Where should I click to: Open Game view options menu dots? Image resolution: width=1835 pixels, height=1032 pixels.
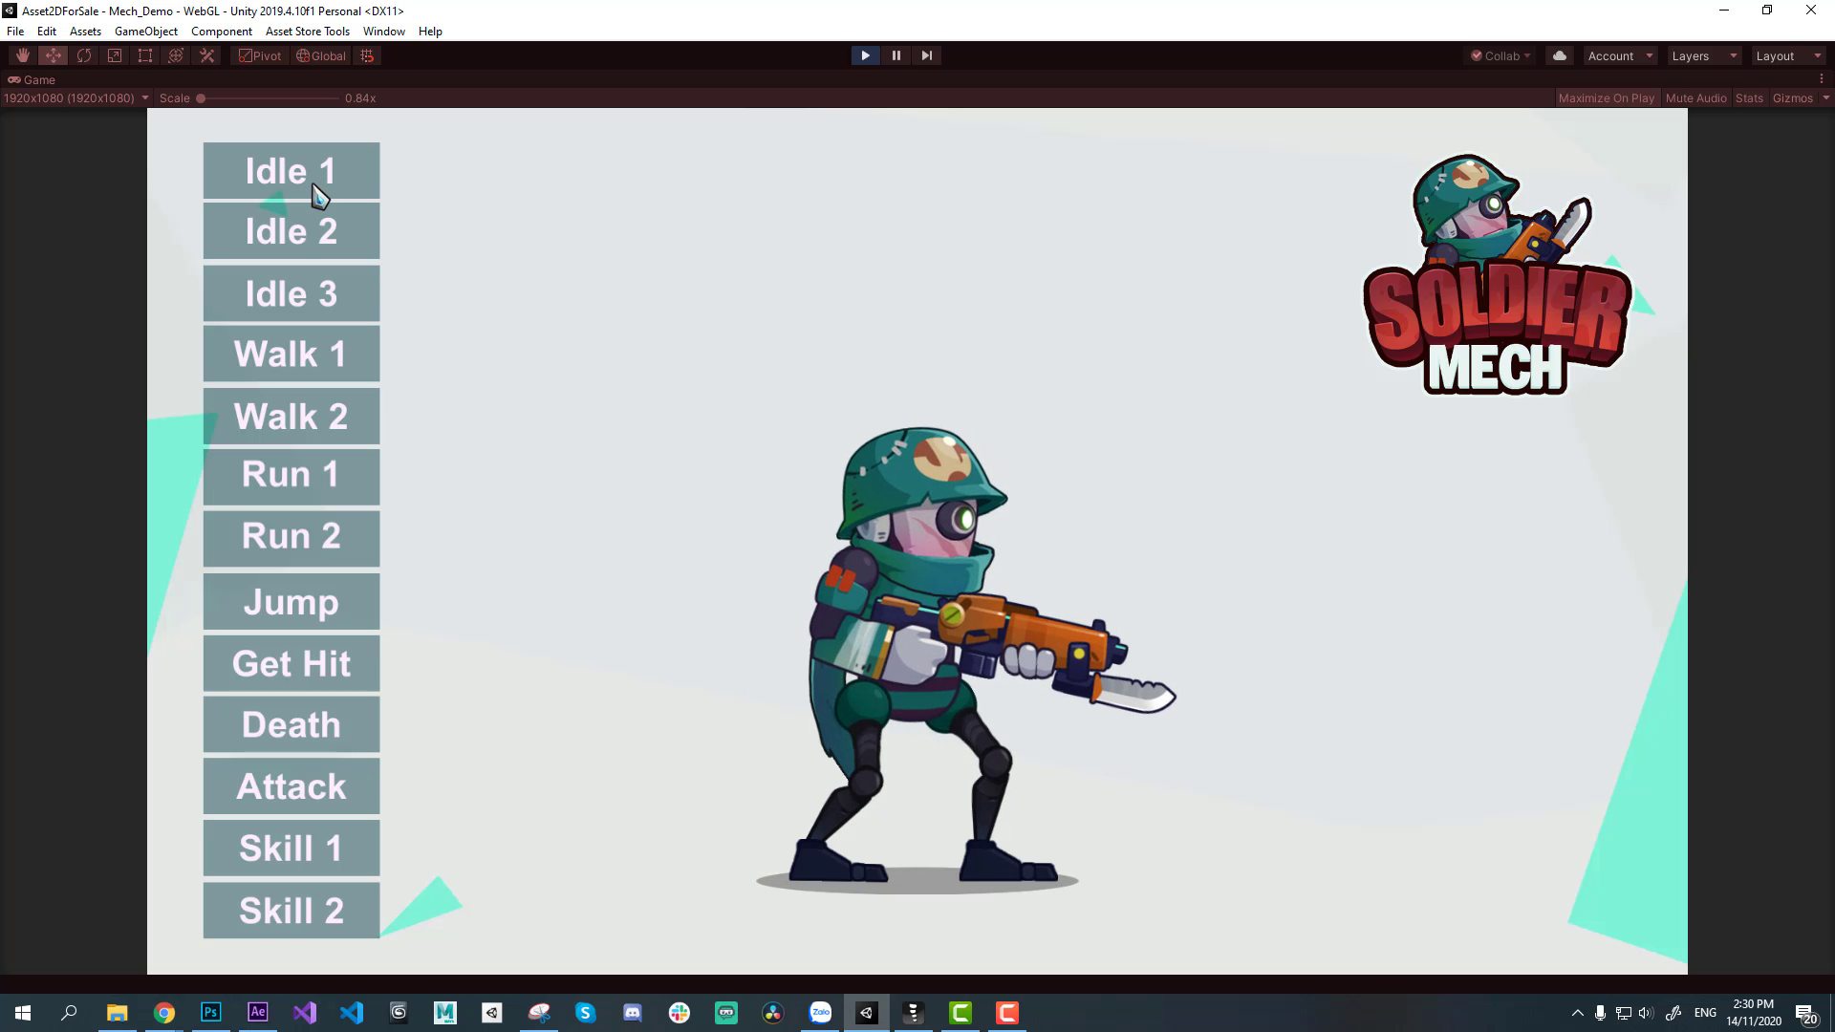(1822, 79)
